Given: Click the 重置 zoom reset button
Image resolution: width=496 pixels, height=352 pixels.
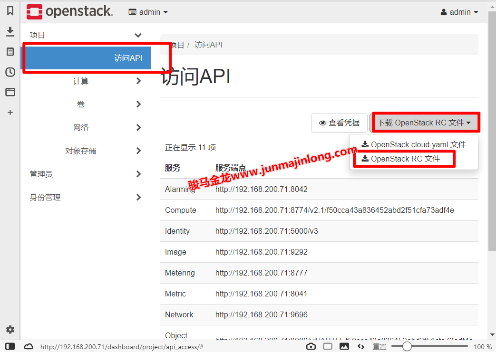Looking at the screenshot, I should (379, 347).
